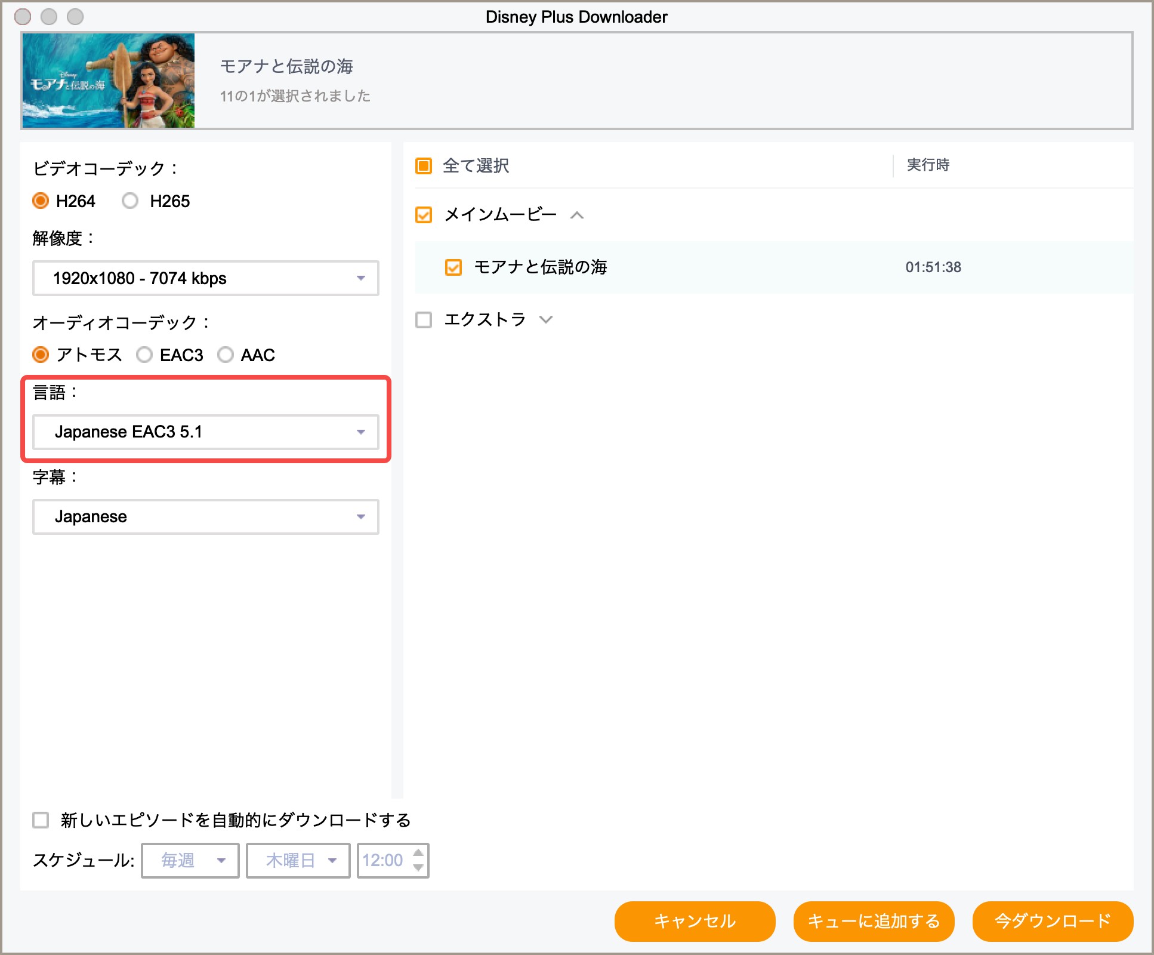The height and width of the screenshot is (955, 1154).
Task: Click the 今ダウンロード button
Action: point(1053,922)
